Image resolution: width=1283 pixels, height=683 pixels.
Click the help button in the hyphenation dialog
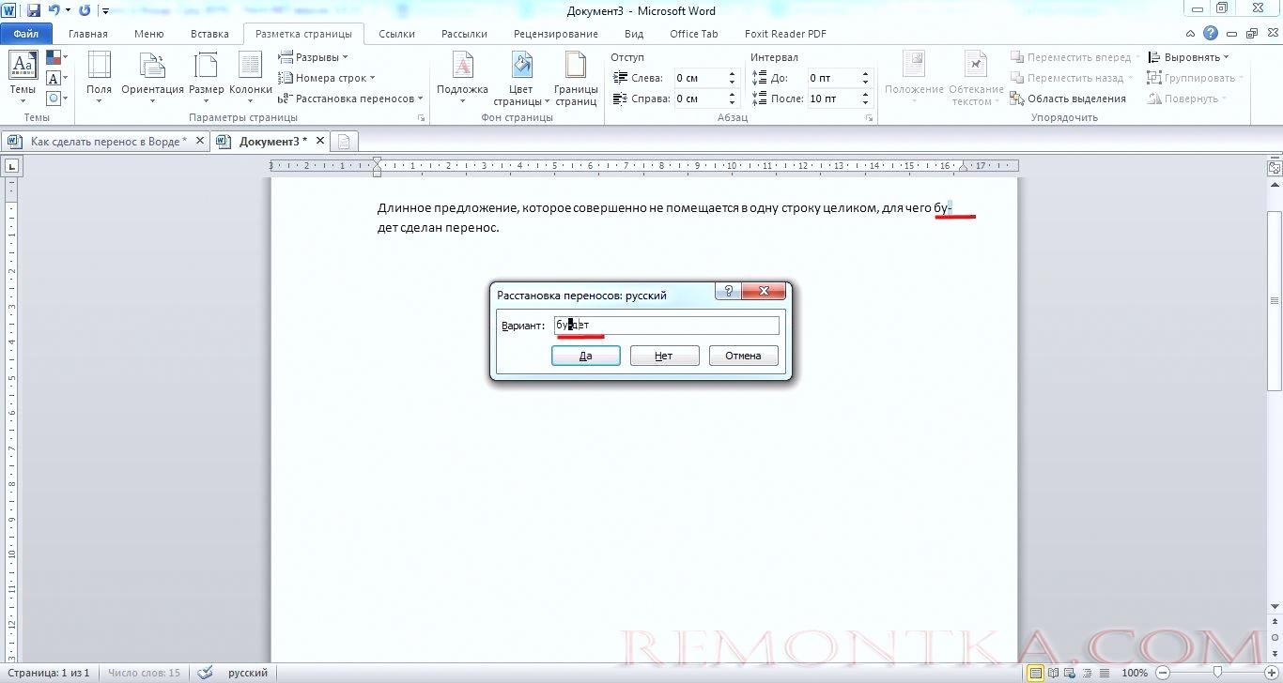point(729,291)
